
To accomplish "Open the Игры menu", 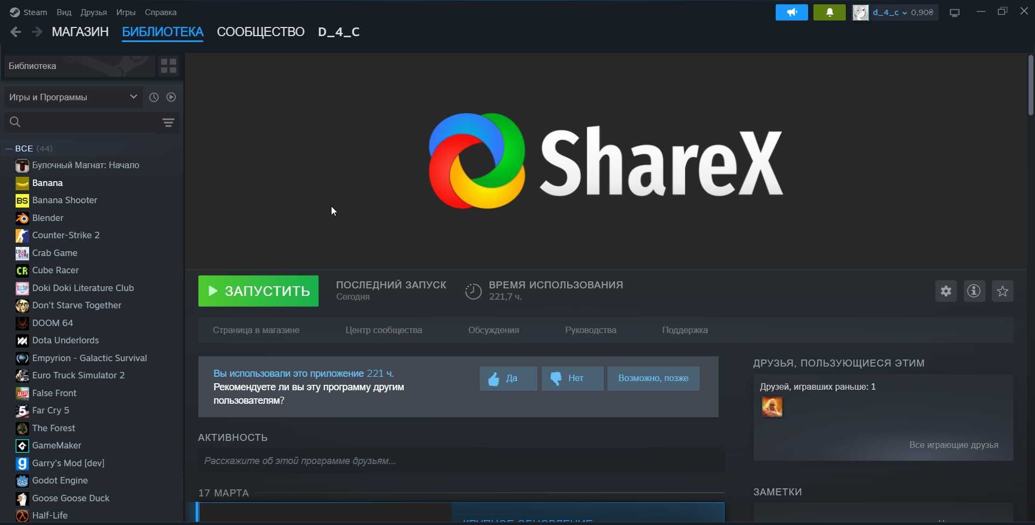I will point(126,12).
